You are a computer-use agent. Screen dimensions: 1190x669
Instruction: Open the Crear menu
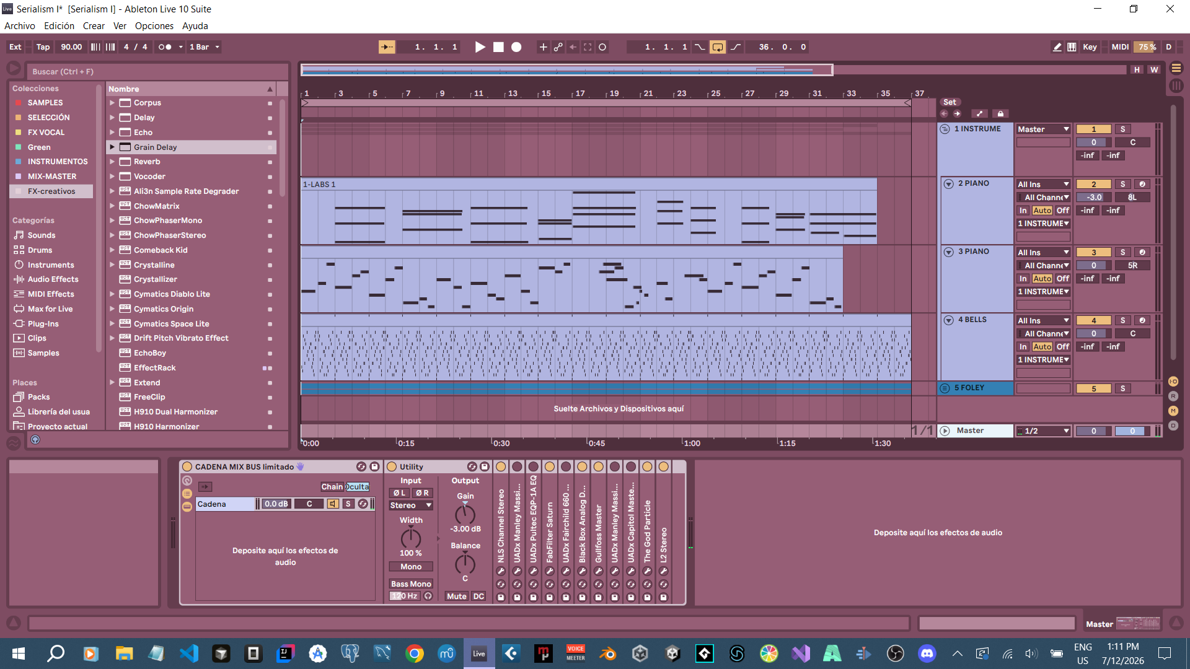click(x=94, y=26)
